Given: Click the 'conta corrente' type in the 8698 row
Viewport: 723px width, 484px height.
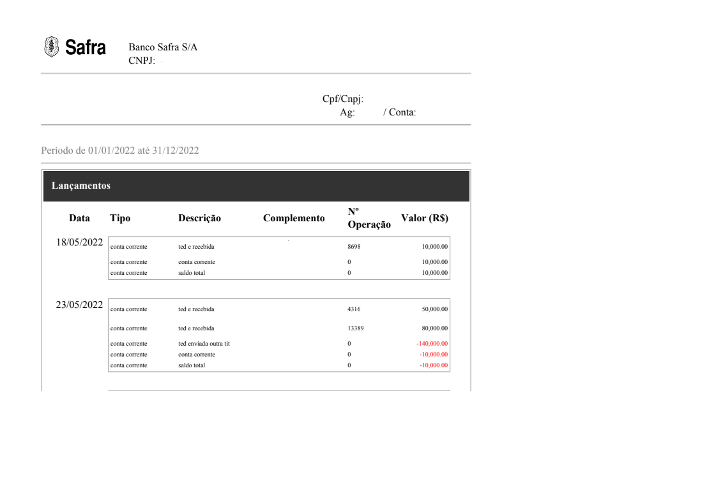Looking at the screenshot, I should coord(128,247).
